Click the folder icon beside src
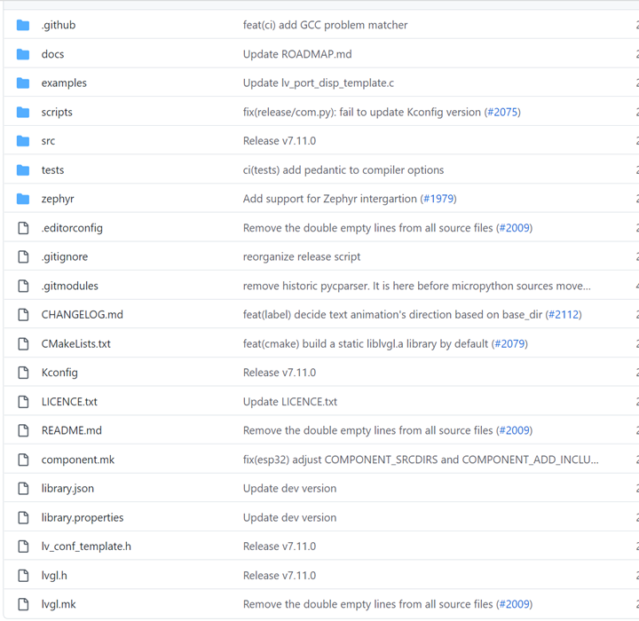The width and height of the screenshot is (639, 621). coord(23,141)
